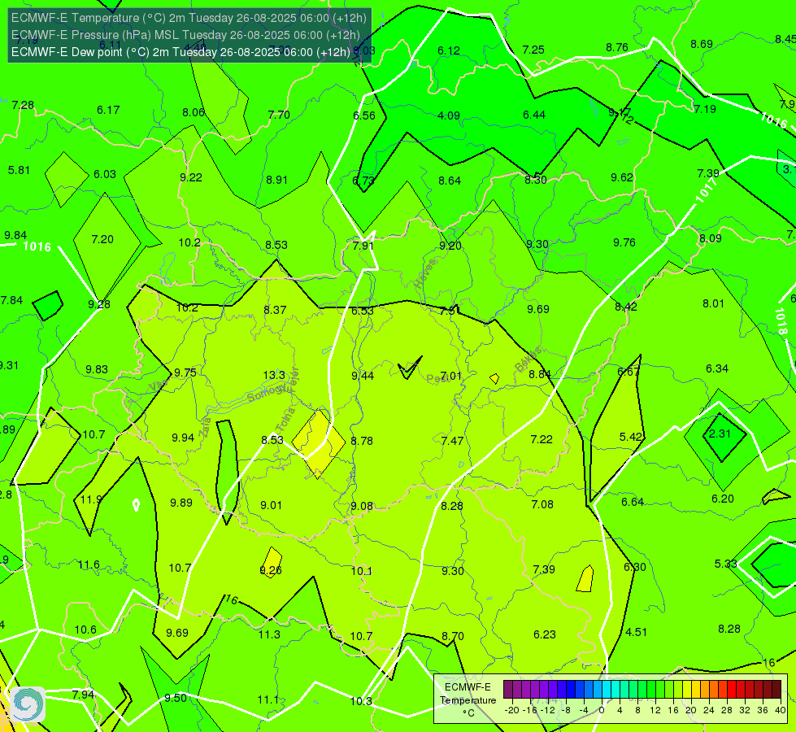Click the 9.01 dew point value

click(x=271, y=505)
